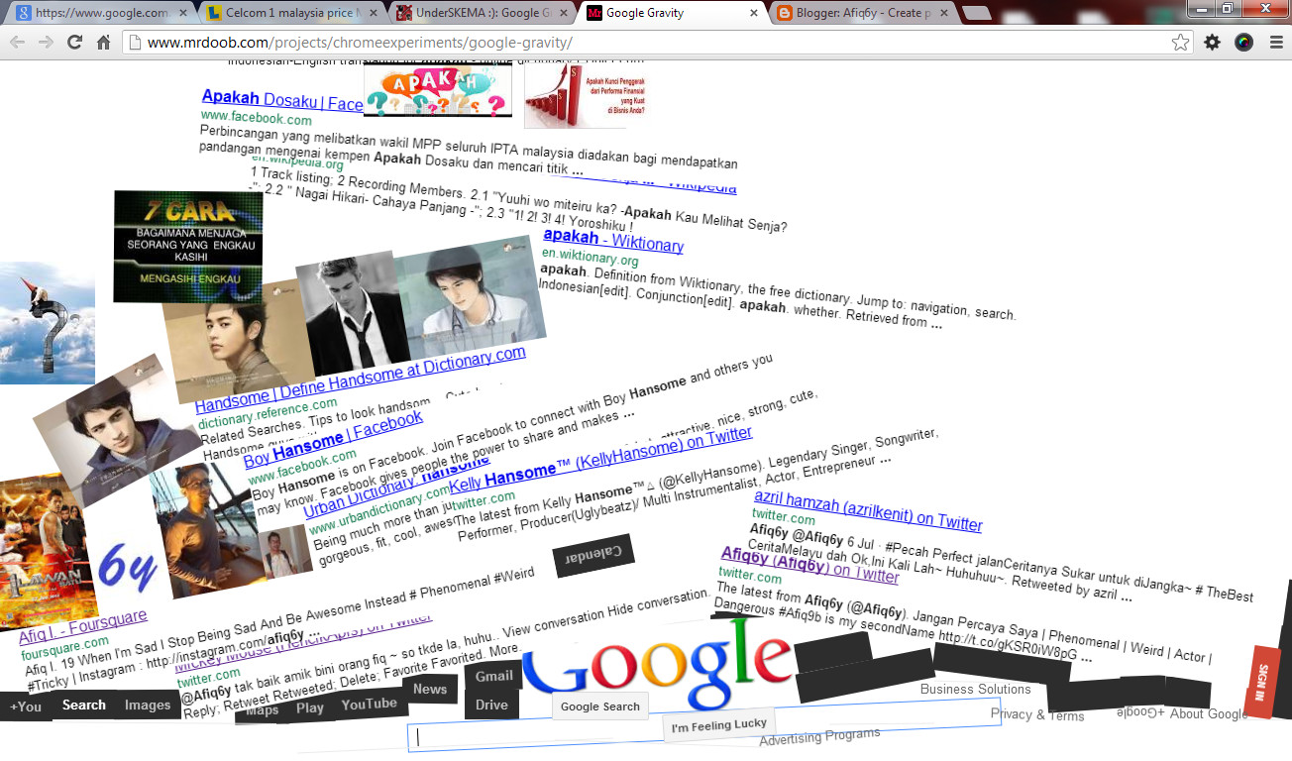This screenshot has height=761, width=1292.
Task: Click the I'm Feeling Lucky button
Action: tap(719, 725)
